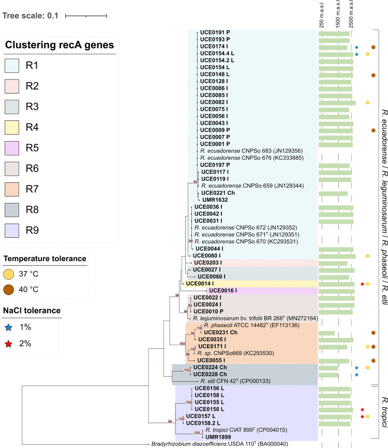Click the 2500 m.a.s.l column header
The height and width of the screenshot is (448, 388).
click(x=351, y=14)
